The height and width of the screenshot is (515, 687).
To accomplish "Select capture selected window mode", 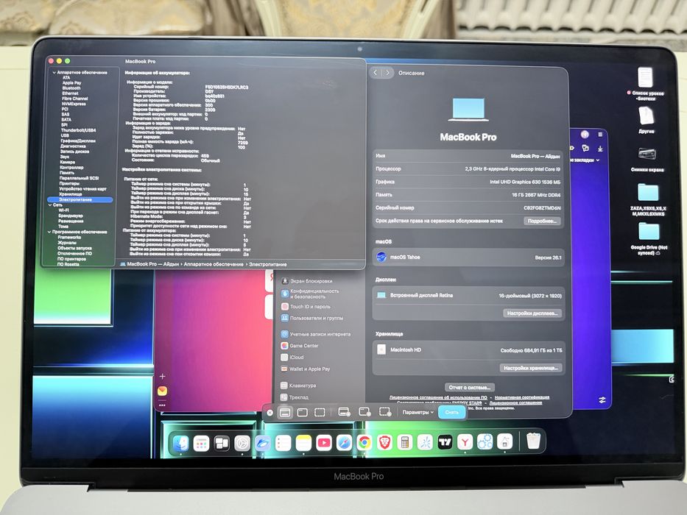I will click(303, 413).
